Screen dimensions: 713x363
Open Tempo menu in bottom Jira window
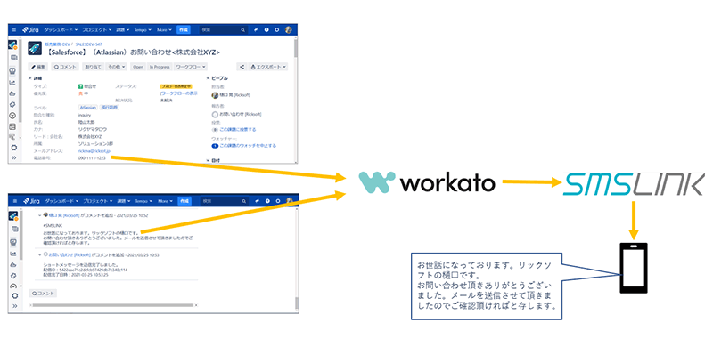[x=143, y=201]
